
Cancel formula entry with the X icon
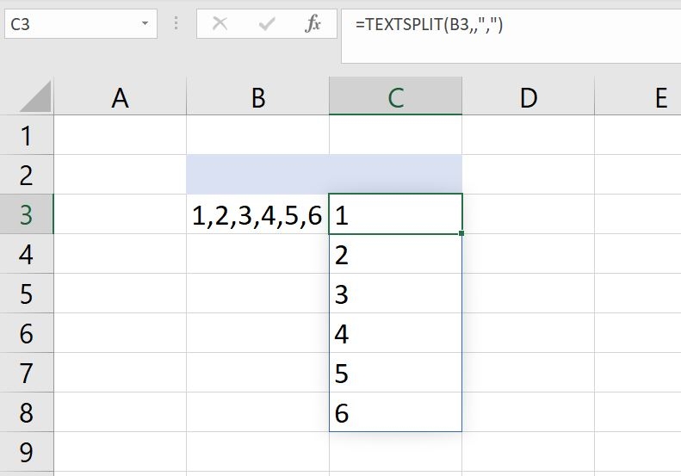[x=220, y=23]
